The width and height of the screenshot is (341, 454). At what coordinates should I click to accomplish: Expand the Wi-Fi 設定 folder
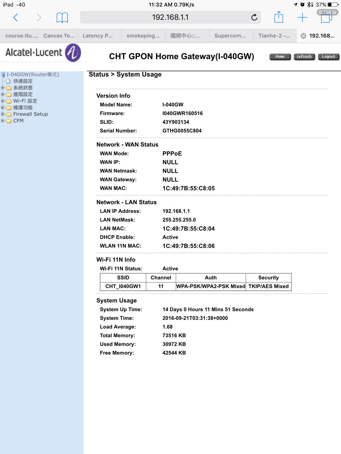point(3,101)
